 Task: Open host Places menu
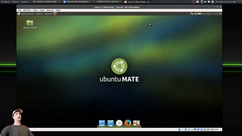(15, 2)
